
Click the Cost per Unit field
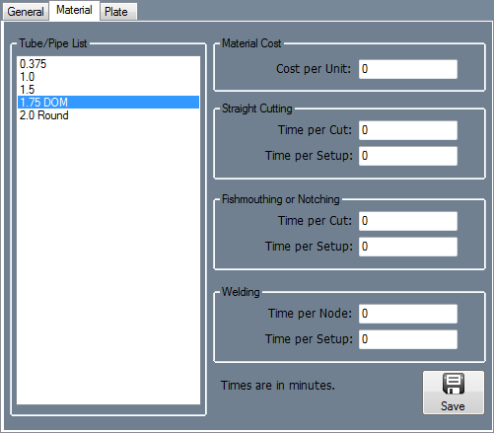408,69
